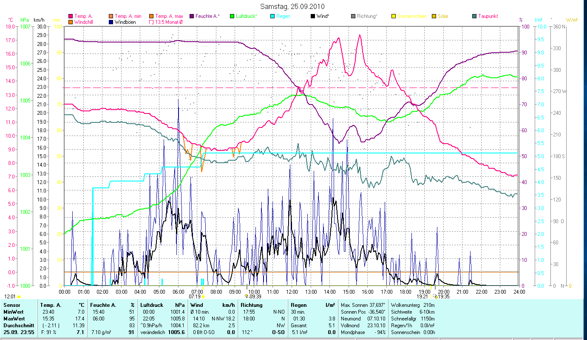Click the 'Schneefallgr 1150m' entry
587x340 pixels.
click(x=413, y=319)
